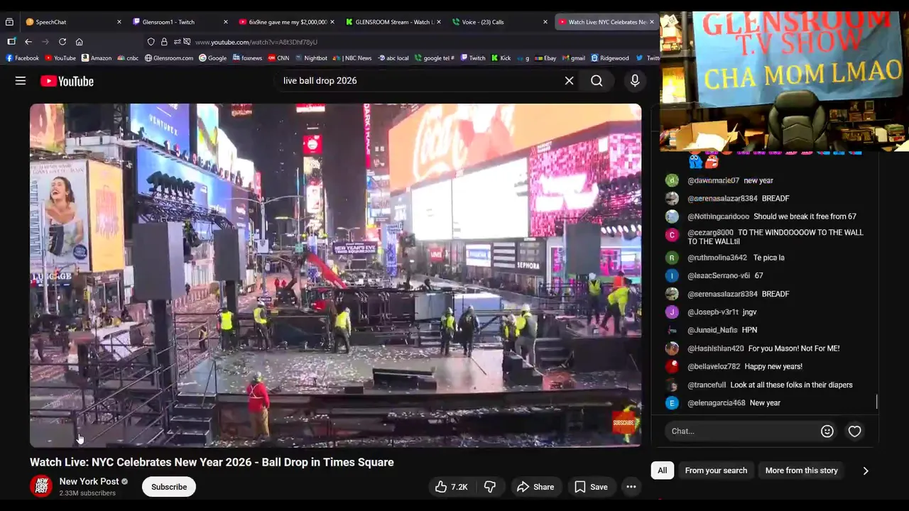Go forward in browser history
The width and height of the screenshot is (909, 511).
[x=45, y=42]
